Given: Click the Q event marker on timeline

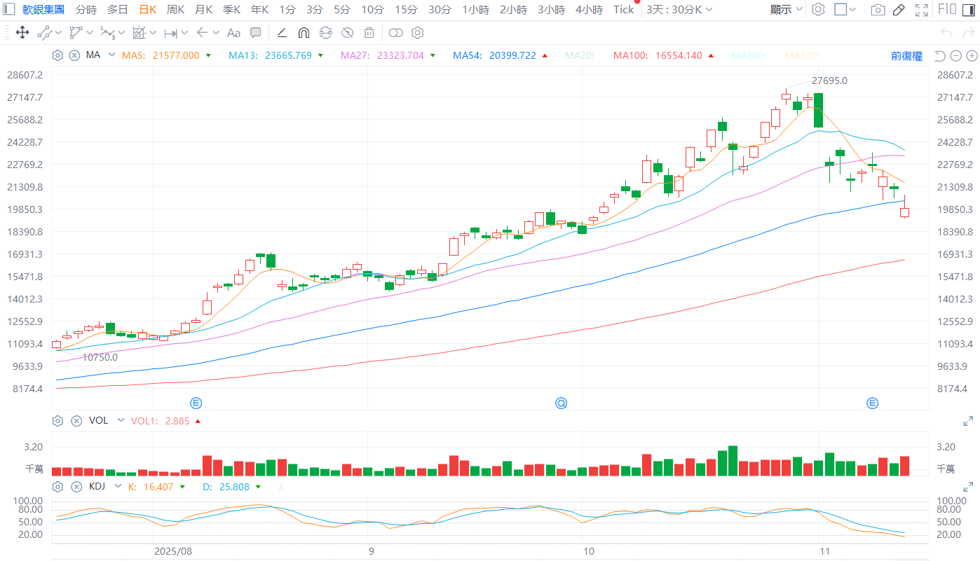Looking at the screenshot, I should click(562, 403).
